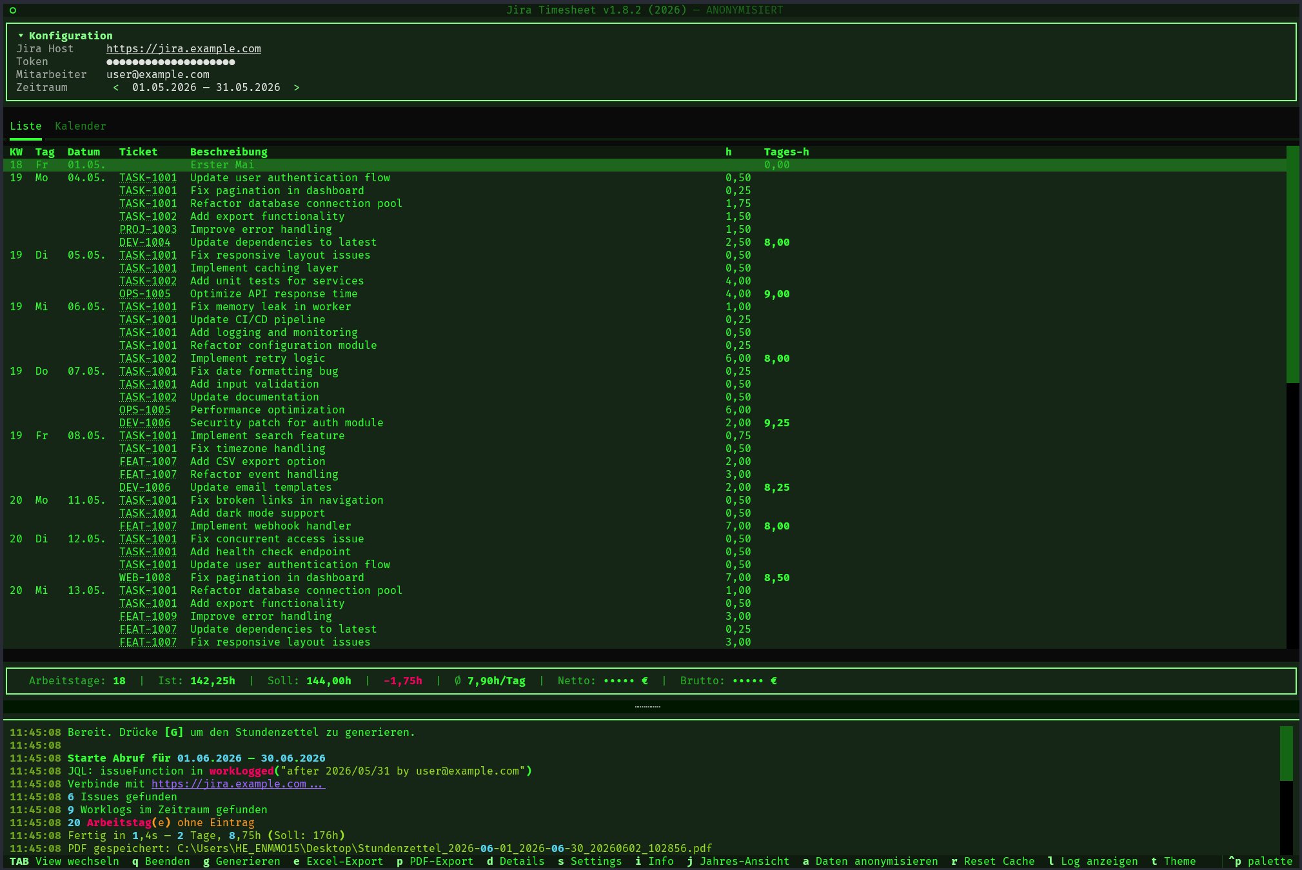Go to previous Zeitraum with < arrow
The height and width of the screenshot is (870, 1302).
tap(116, 87)
